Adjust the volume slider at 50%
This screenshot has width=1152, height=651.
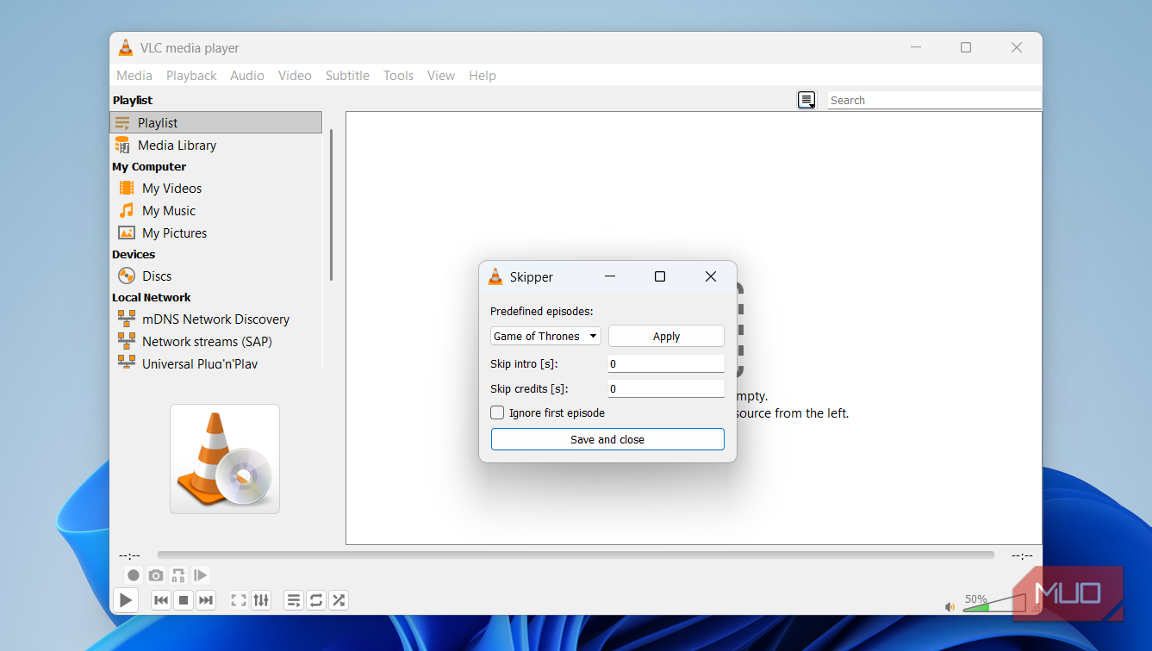click(x=993, y=603)
